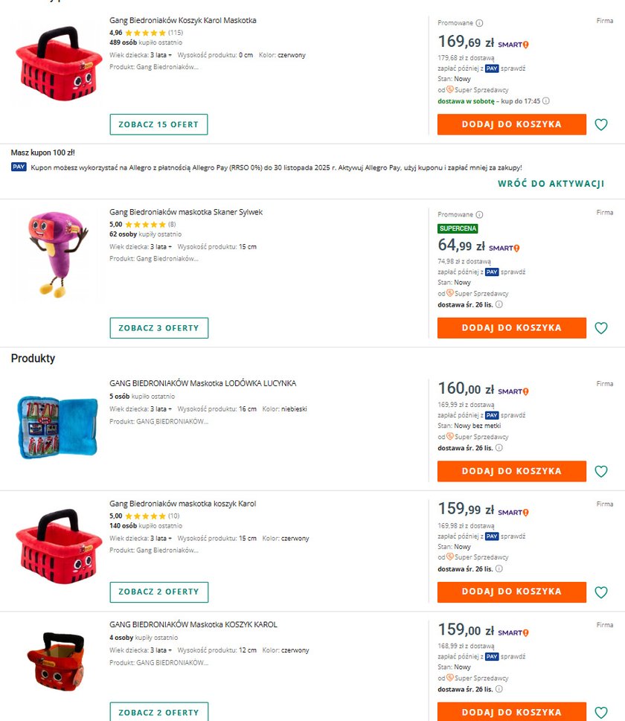
Task: Expand Wiek dziecka on LODÓWKA LUCYNKA listing
Action: [x=170, y=409]
